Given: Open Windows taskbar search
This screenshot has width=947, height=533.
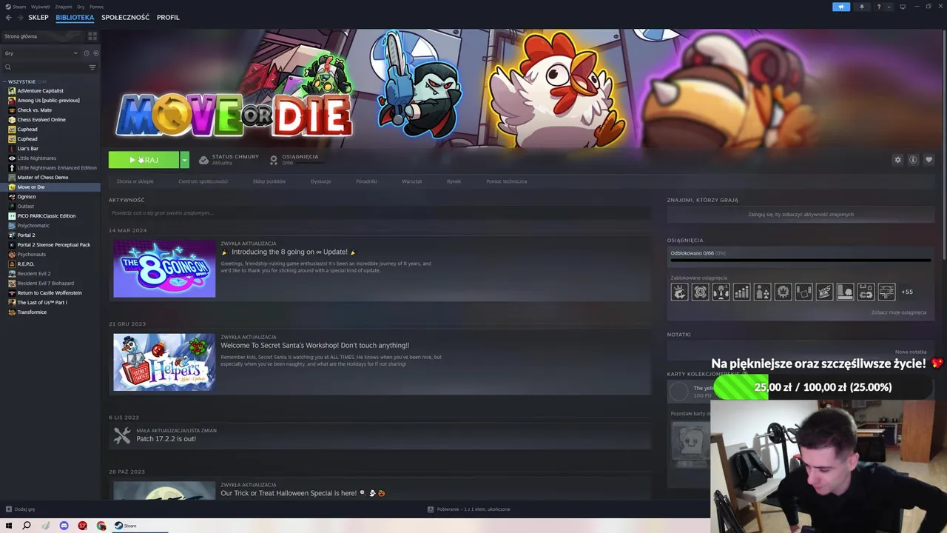Looking at the screenshot, I should click(x=27, y=526).
